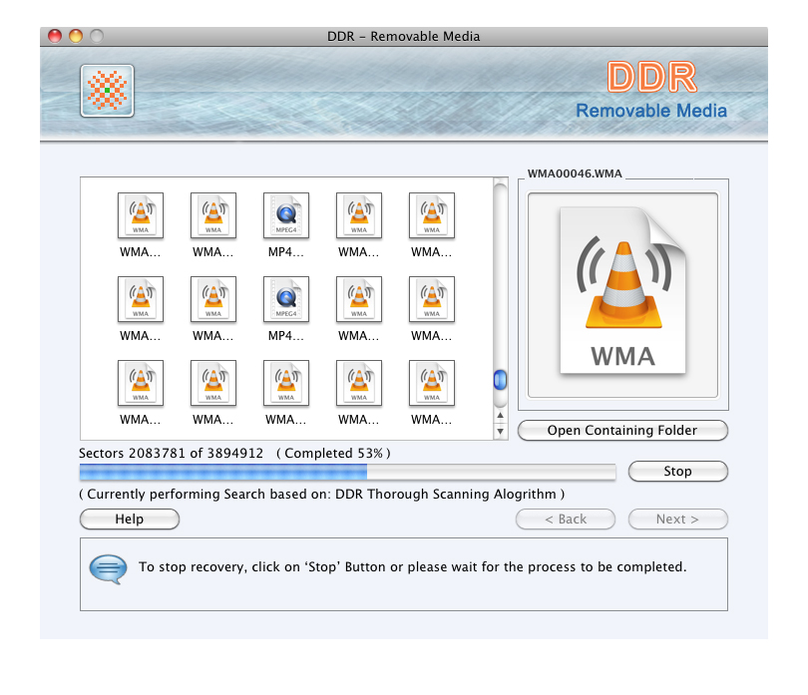Click the WMA00046.WMA preview file name
The image size is (808, 695).
tap(575, 174)
